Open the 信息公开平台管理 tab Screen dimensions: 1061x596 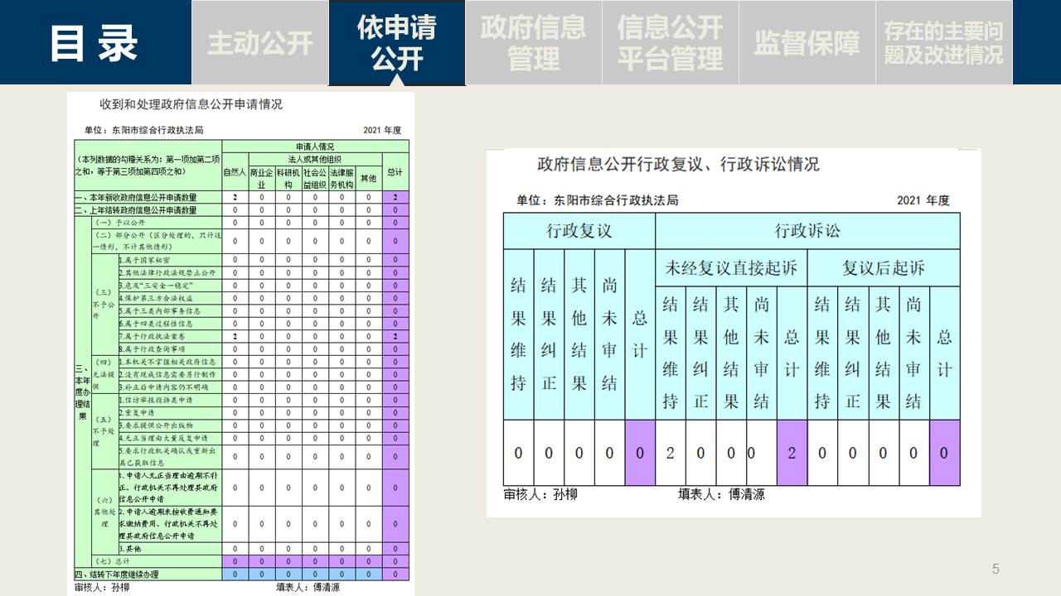[670, 43]
